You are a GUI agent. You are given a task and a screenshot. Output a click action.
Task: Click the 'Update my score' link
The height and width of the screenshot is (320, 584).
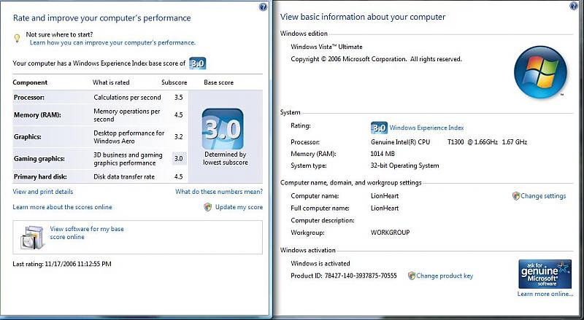(239, 207)
